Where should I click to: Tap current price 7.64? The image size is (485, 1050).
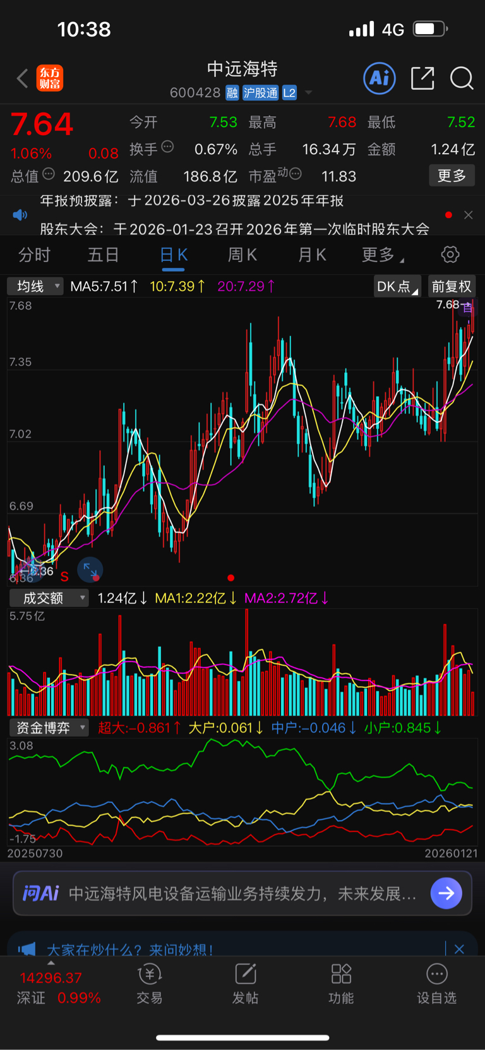(42, 124)
